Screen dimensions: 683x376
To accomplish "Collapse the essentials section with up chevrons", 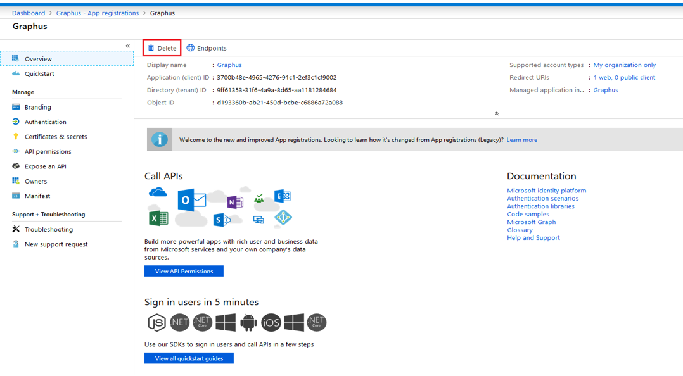I will tap(497, 113).
